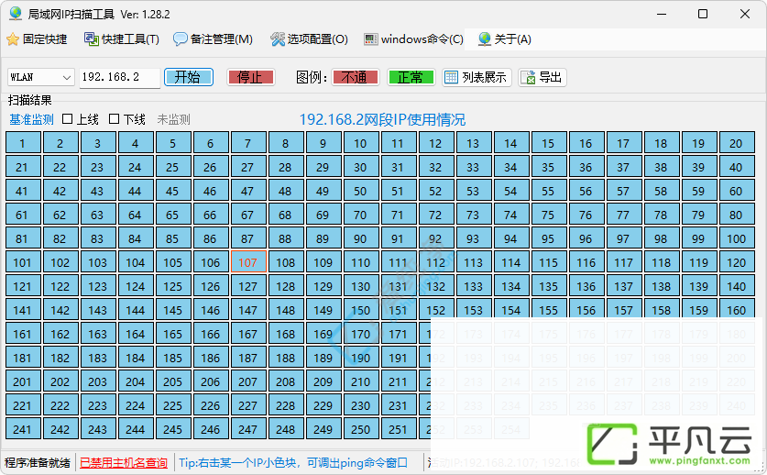The height and width of the screenshot is (475, 767).
Task: Select IP block 210
Action: tap(360, 381)
